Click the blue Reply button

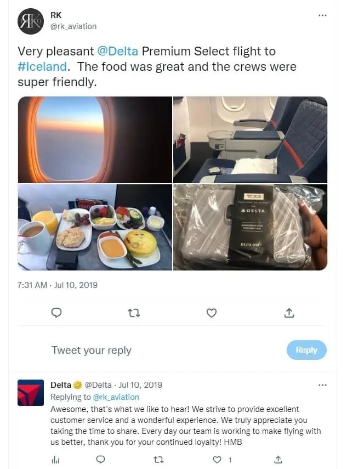pos(306,350)
